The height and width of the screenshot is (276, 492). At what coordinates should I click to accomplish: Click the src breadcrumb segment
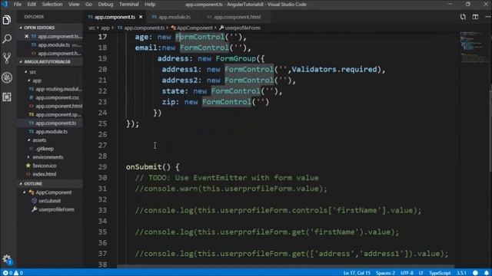click(91, 28)
